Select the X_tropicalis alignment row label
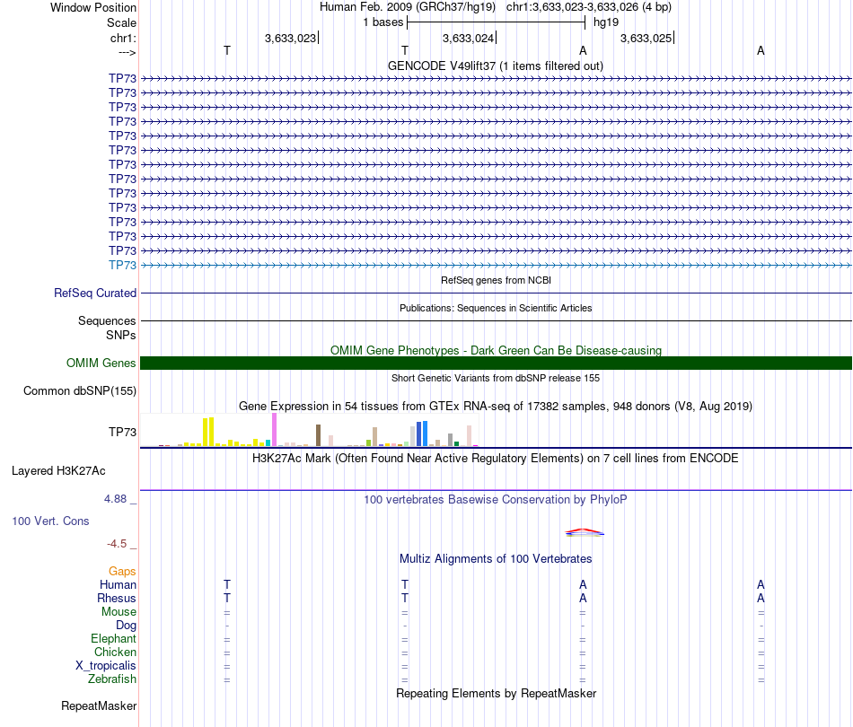 click(106, 666)
